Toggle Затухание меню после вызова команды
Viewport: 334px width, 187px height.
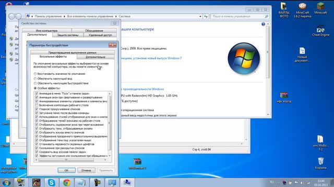click(x=37, y=113)
